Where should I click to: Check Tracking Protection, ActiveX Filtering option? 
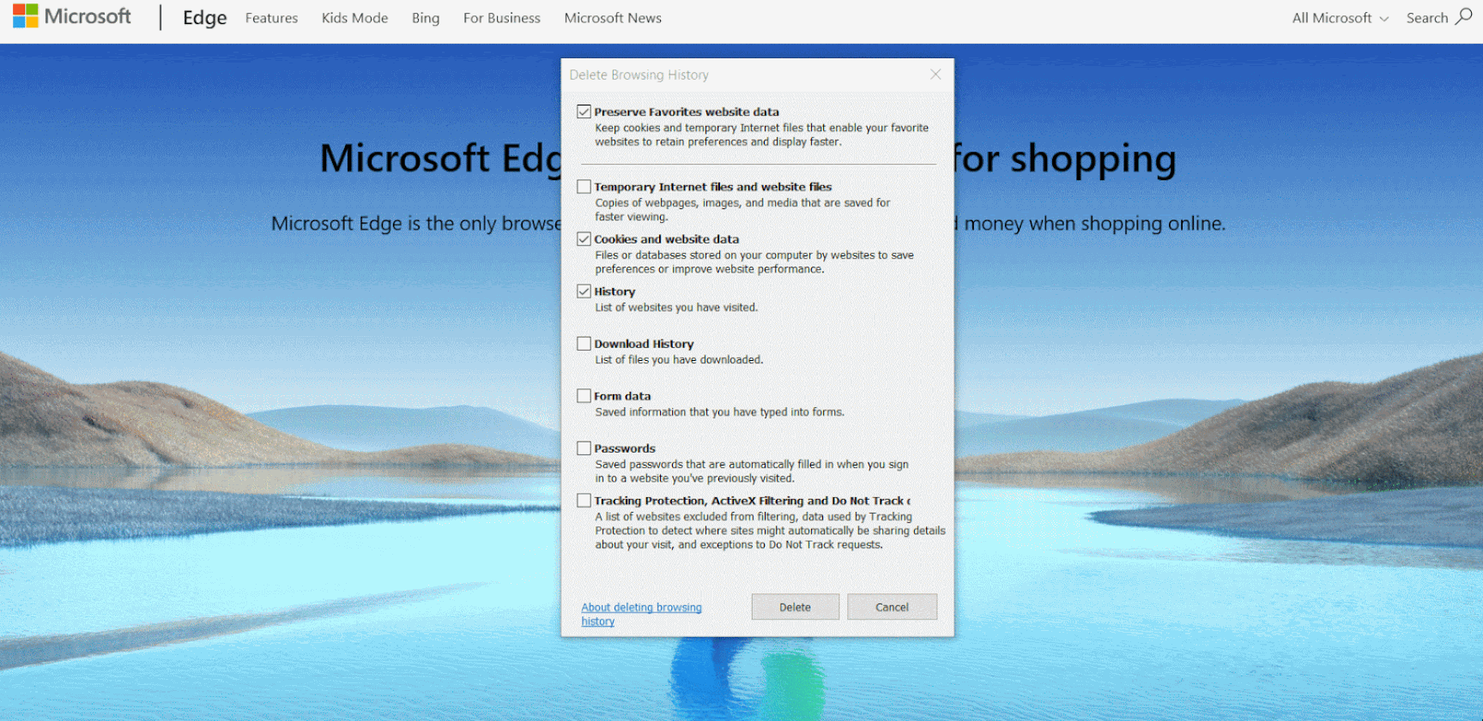[584, 500]
